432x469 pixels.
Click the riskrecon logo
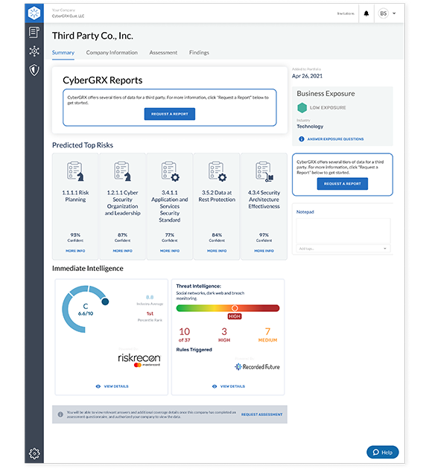tap(139, 360)
